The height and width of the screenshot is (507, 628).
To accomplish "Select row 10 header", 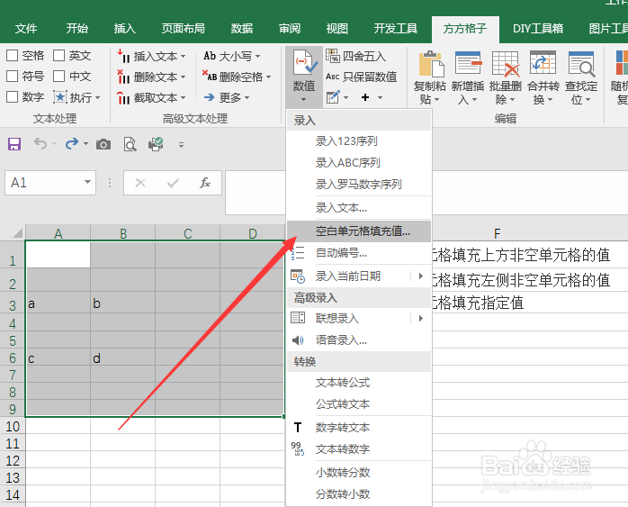I will pos(13,427).
